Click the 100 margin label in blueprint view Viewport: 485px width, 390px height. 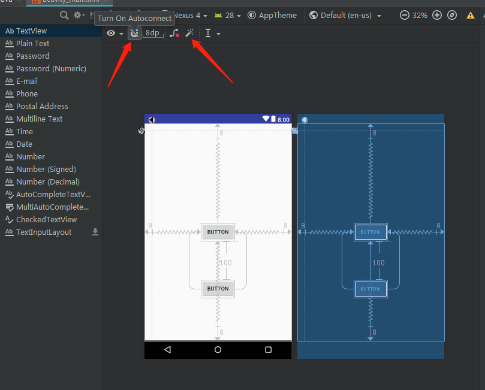(x=378, y=262)
